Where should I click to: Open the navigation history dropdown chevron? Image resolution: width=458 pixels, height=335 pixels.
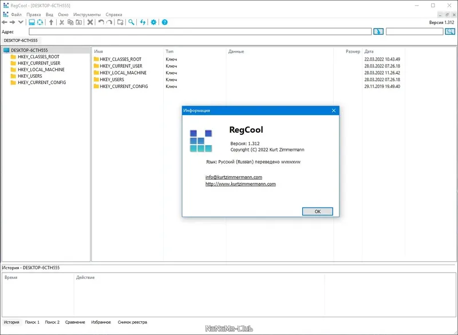[x=21, y=22]
